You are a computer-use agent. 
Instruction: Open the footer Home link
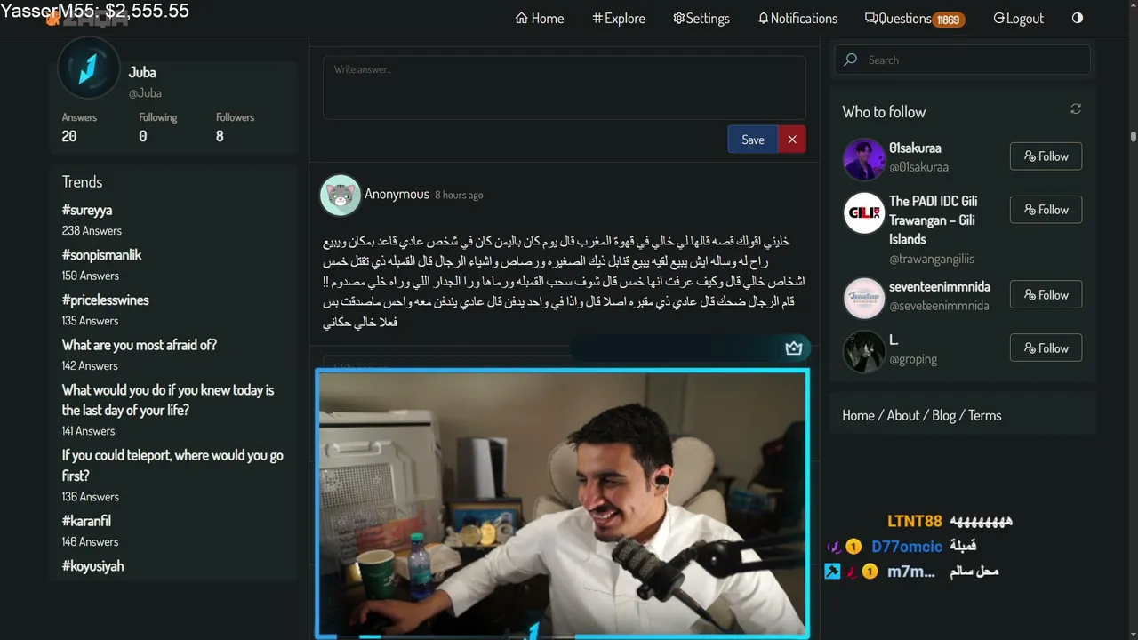click(858, 415)
